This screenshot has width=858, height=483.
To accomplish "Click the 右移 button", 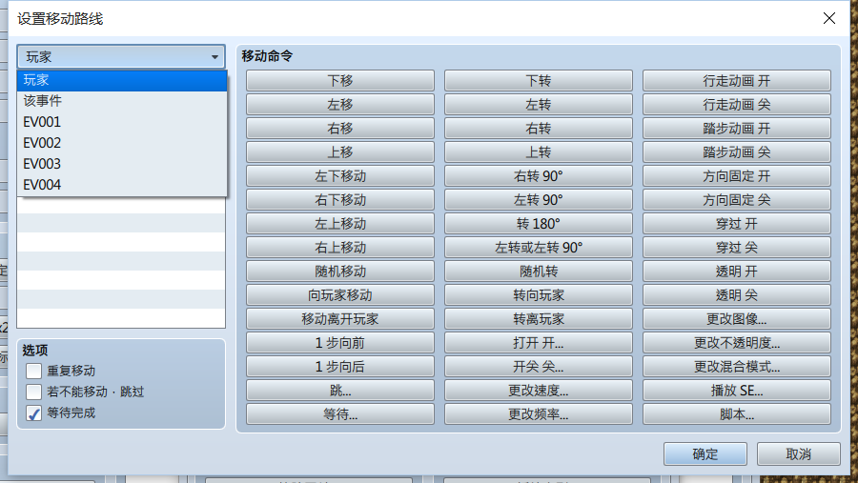I will pos(339,128).
